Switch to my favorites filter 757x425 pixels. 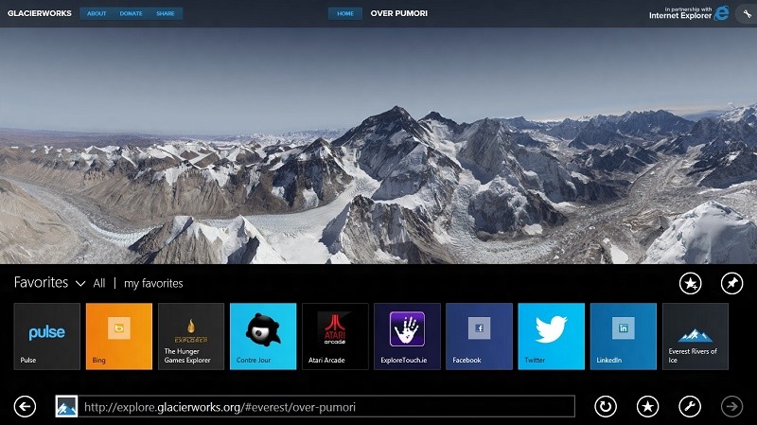153,283
